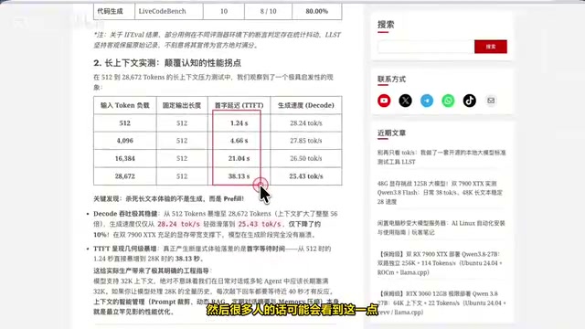This screenshot has width=585, height=329.
Task: Click the 搜索 sidebar heading
Action: (386, 25)
